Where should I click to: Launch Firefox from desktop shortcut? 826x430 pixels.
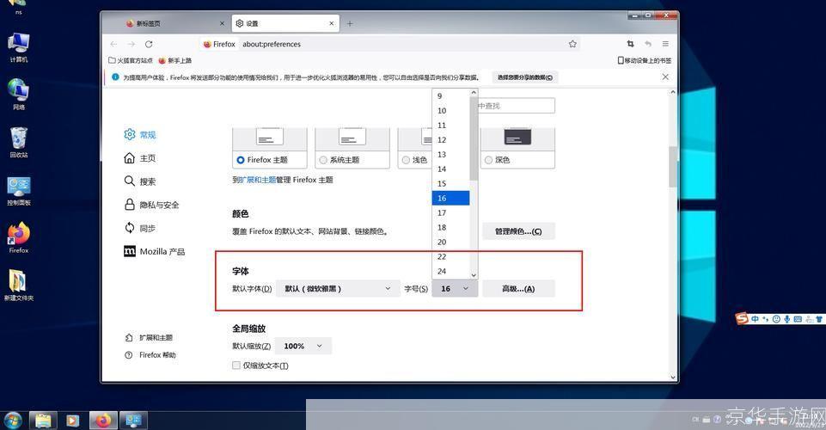pyautogui.click(x=19, y=238)
